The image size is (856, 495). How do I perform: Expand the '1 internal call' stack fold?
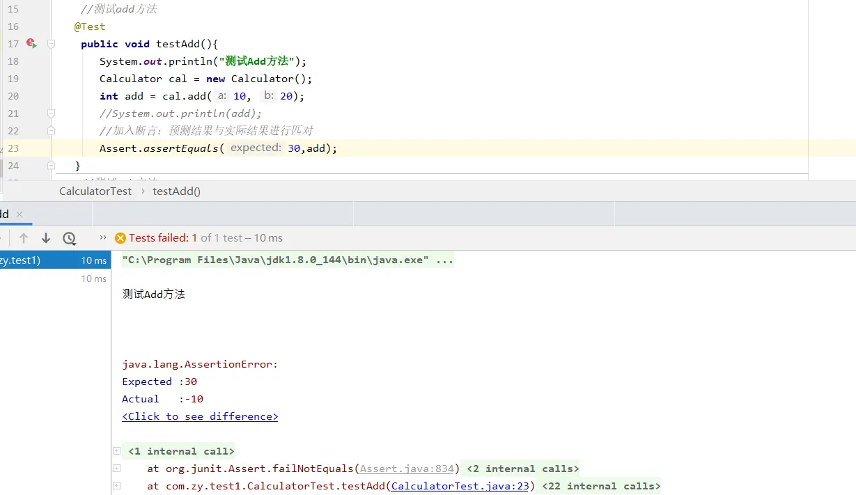tap(116, 451)
